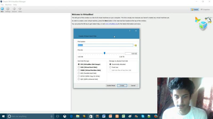Open File Explorer from the taskbar
The image size is (213, 119).
tap(78, 116)
